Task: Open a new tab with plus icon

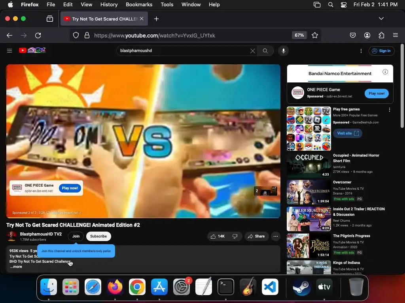Action: (156, 19)
